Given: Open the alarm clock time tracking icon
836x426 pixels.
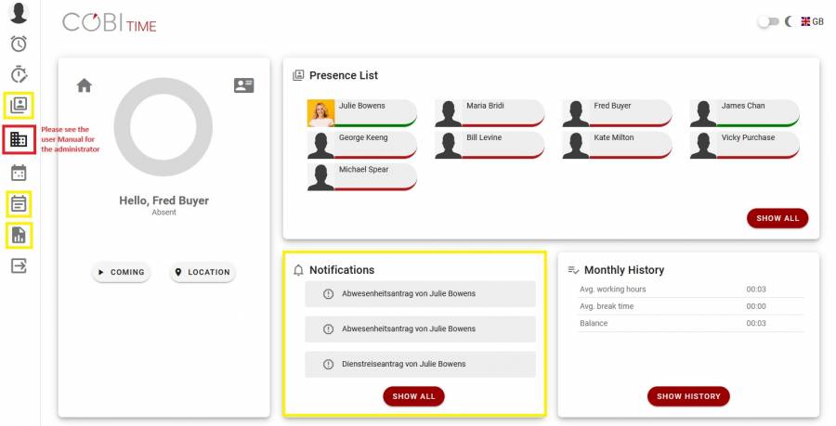Looking at the screenshot, I should pyautogui.click(x=19, y=44).
